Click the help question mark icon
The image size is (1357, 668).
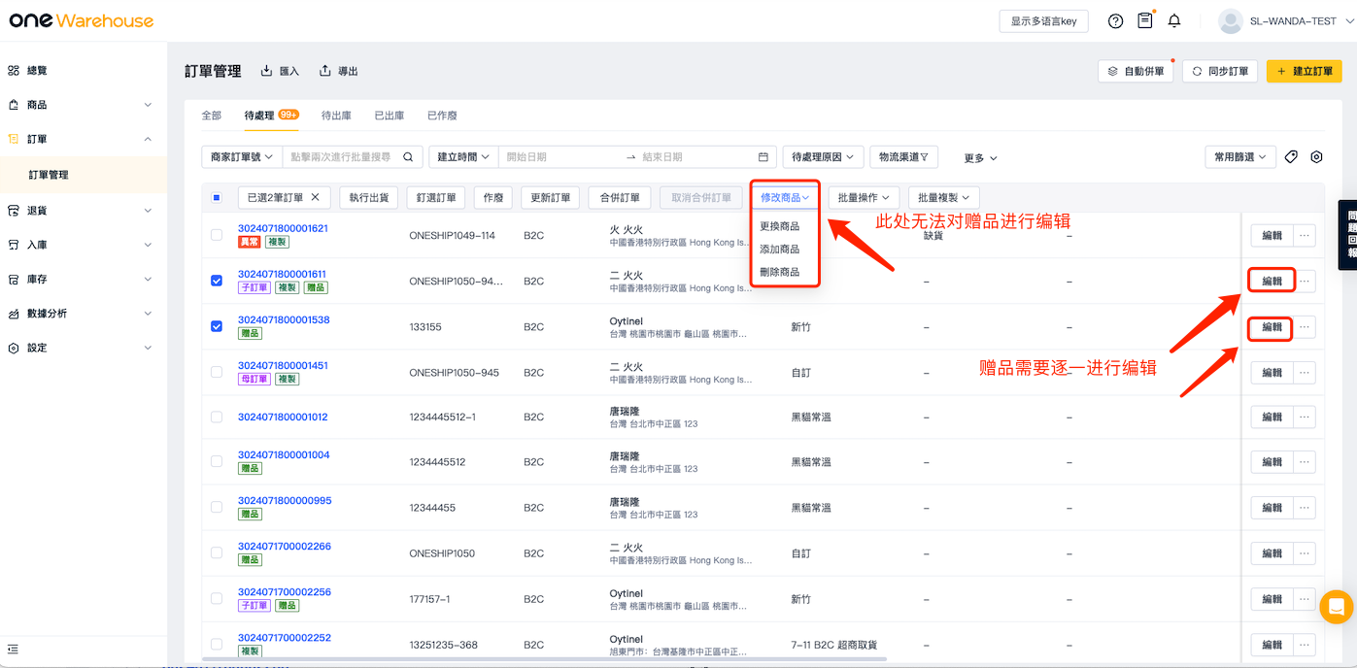pyautogui.click(x=1115, y=21)
